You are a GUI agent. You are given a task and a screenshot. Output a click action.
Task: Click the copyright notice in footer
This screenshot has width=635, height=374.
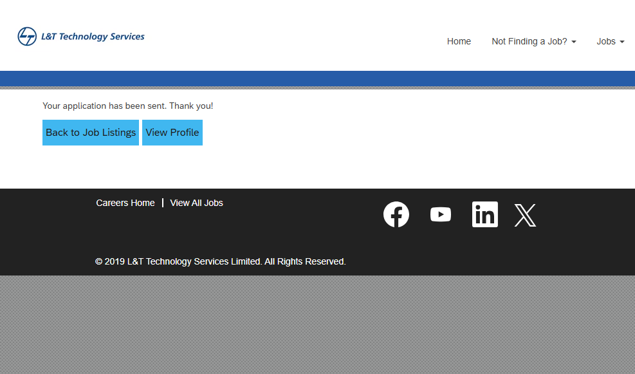[x=221, y=261]
